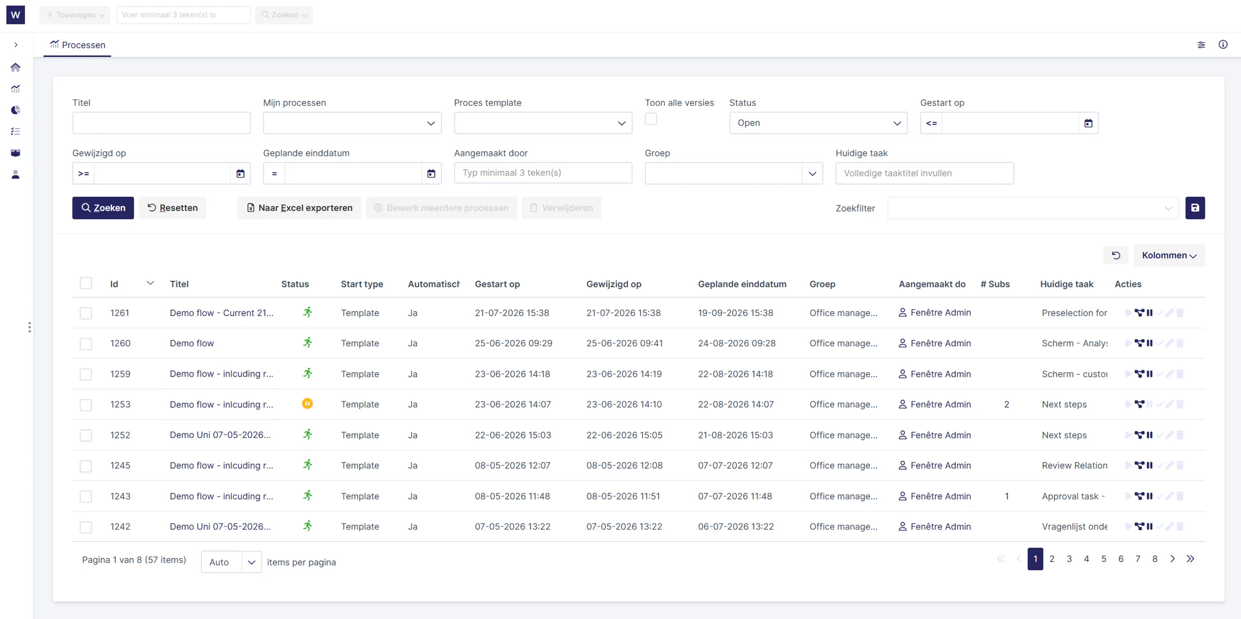1241x619 pixels.
Task: Enable Toon alle versies checkbox
Action: point(651,119)
